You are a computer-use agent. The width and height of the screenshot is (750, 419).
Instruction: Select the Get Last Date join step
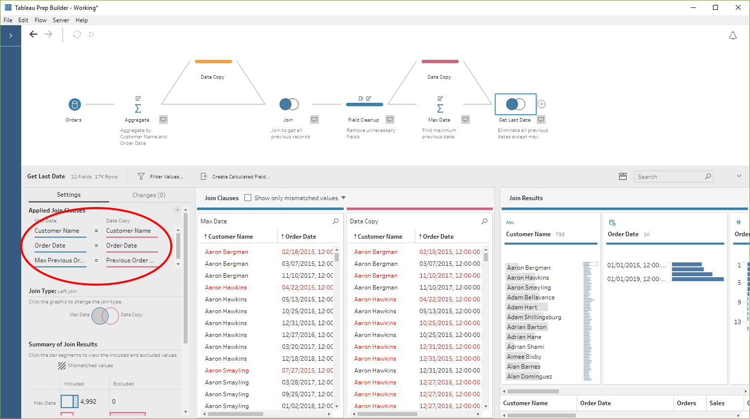pyautogui.click(x=515, y=104)
